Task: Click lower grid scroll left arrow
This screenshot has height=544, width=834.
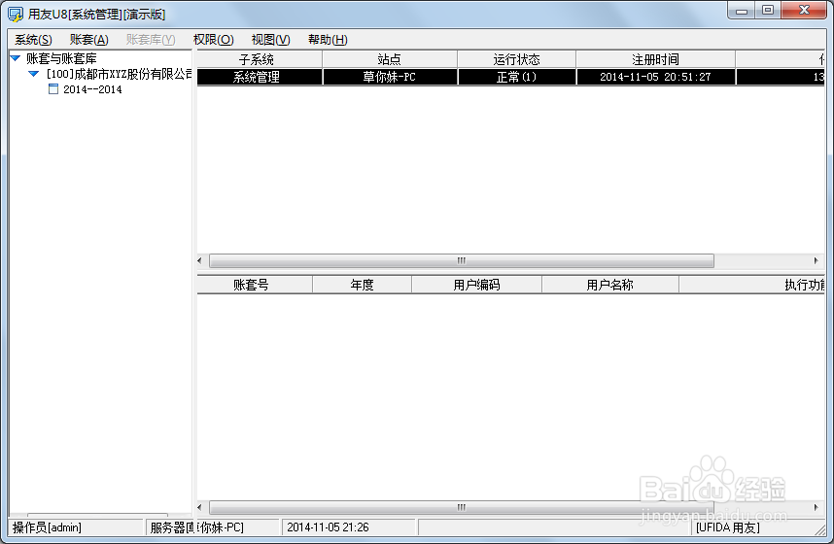Action: pyautogui.click(x=200, y=507)
